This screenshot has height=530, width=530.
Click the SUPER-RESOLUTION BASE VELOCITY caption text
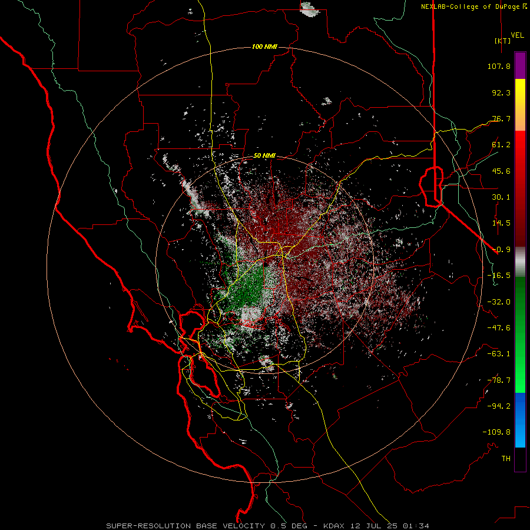pos(187,526)
